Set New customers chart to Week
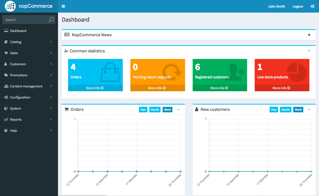The width and height of the screenshot is (319, 196). 298,110
